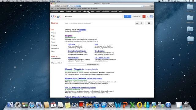Open Mission Control from the Dock
The image size is (196, 110).
click(x=25, y=105)
